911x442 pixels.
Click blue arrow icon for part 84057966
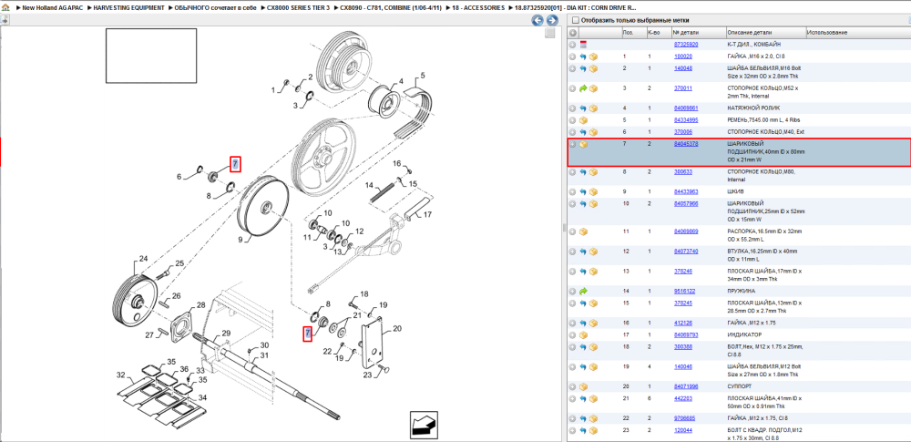tap(583, 203)
